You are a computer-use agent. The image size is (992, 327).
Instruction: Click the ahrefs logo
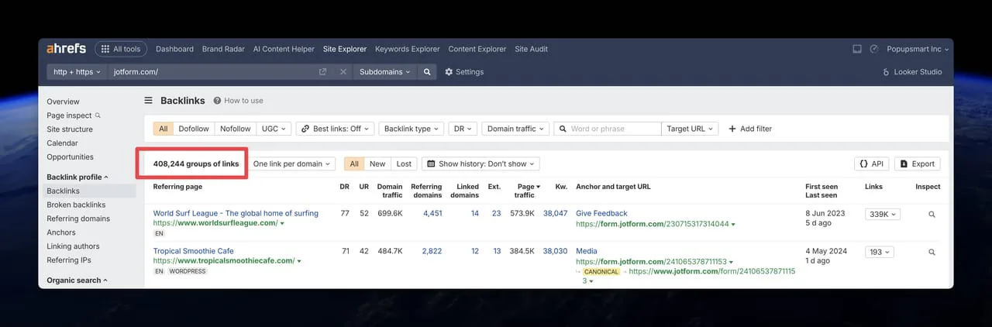click(x=66, y=49)
